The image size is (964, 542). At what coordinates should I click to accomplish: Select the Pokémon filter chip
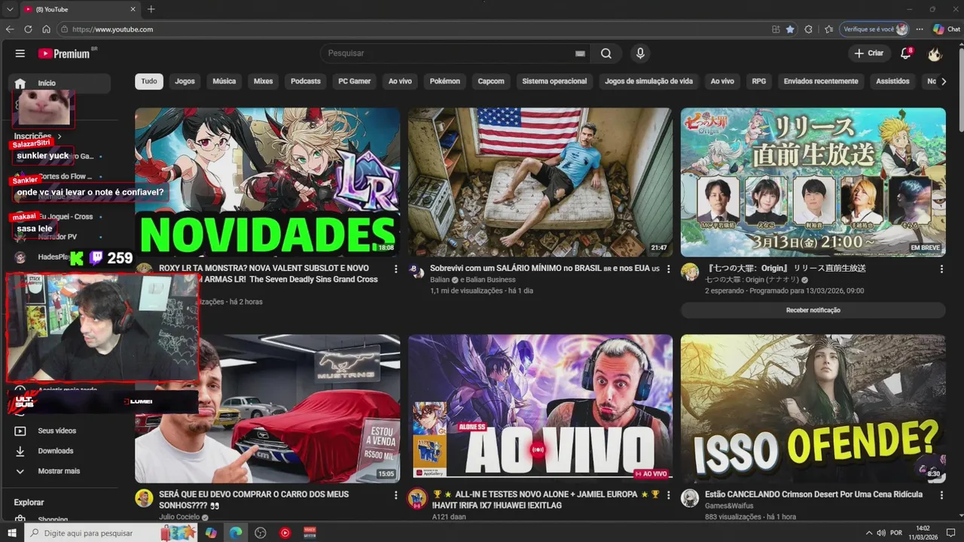pos(444,81)
